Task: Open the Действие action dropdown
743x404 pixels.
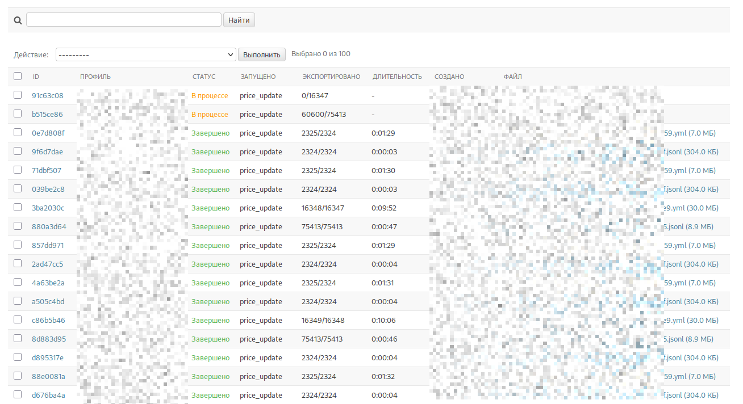Action: (x=146, y=54)
